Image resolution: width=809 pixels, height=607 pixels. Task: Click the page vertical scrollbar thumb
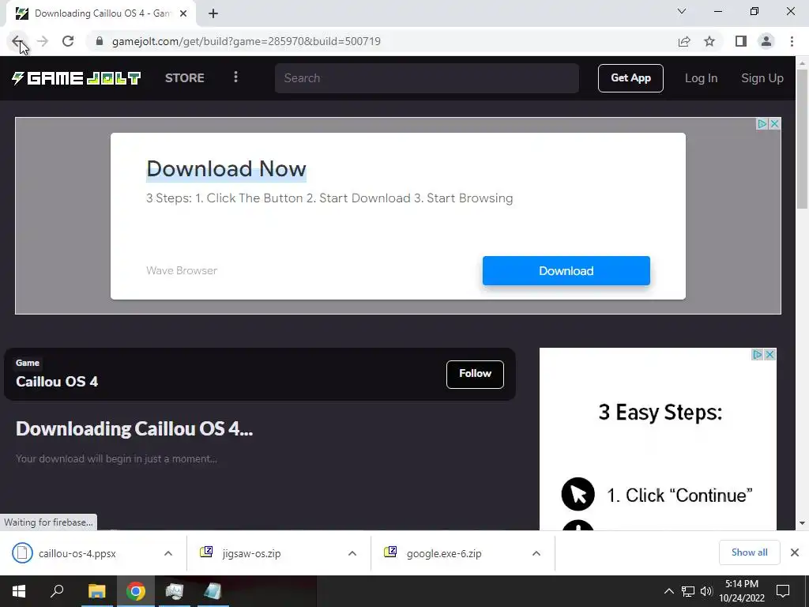[802, 138]
